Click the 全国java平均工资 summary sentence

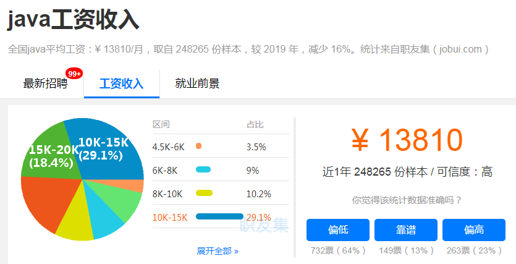click(x=248, y=49)
